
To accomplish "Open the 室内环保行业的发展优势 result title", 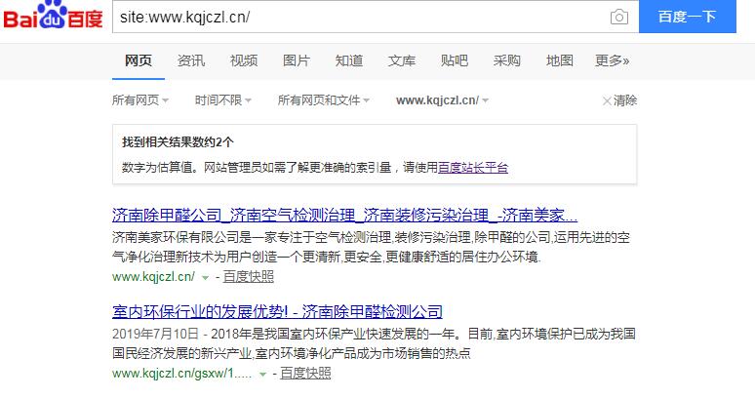I will 277,312.
